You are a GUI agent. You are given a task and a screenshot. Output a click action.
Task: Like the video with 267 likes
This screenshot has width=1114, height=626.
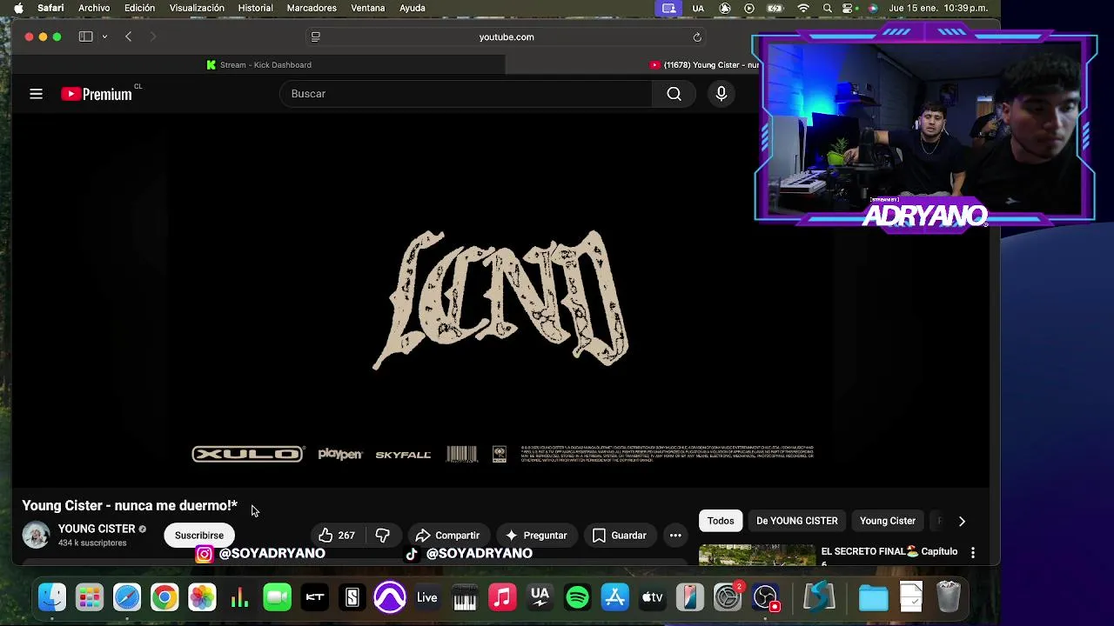tap(336, 536)
